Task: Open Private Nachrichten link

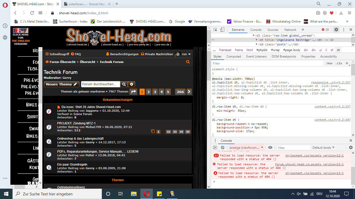Action: pos(157,54)
